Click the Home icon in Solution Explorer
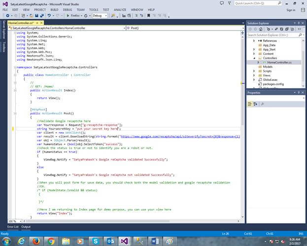 coord(261,29)
